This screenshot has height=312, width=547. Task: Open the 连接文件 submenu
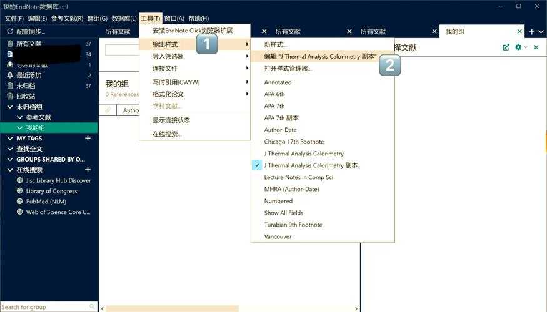click(x=194, y=68)
